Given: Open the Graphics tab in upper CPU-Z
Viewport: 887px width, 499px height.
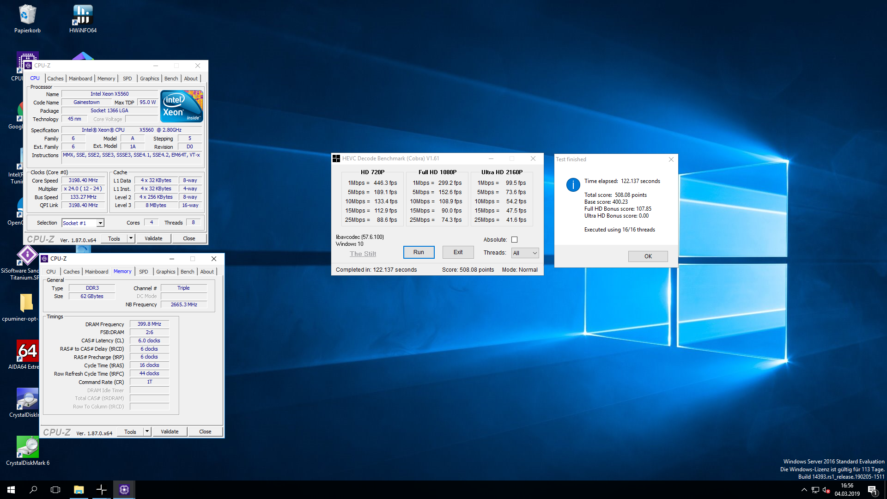Looking at the screenshot, I should pyautogui.click(x=150, y=79).
